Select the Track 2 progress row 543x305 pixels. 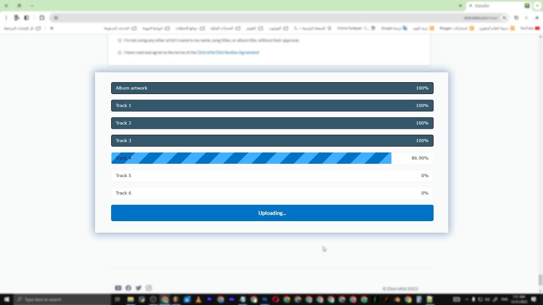click(x=272, y=123)
